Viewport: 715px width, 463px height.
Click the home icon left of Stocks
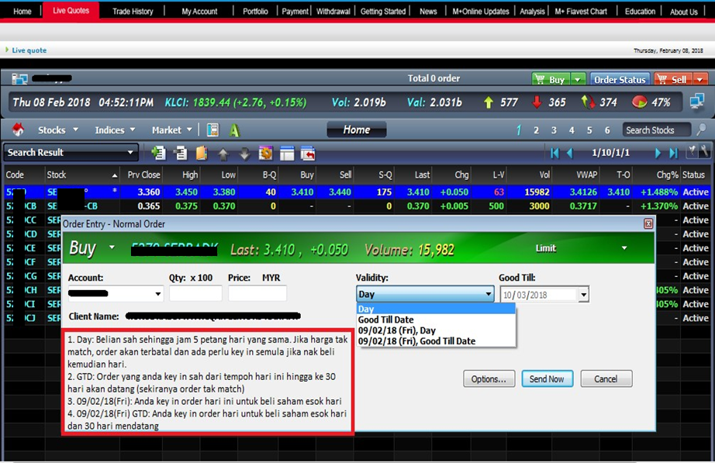(x=18, y=130)
